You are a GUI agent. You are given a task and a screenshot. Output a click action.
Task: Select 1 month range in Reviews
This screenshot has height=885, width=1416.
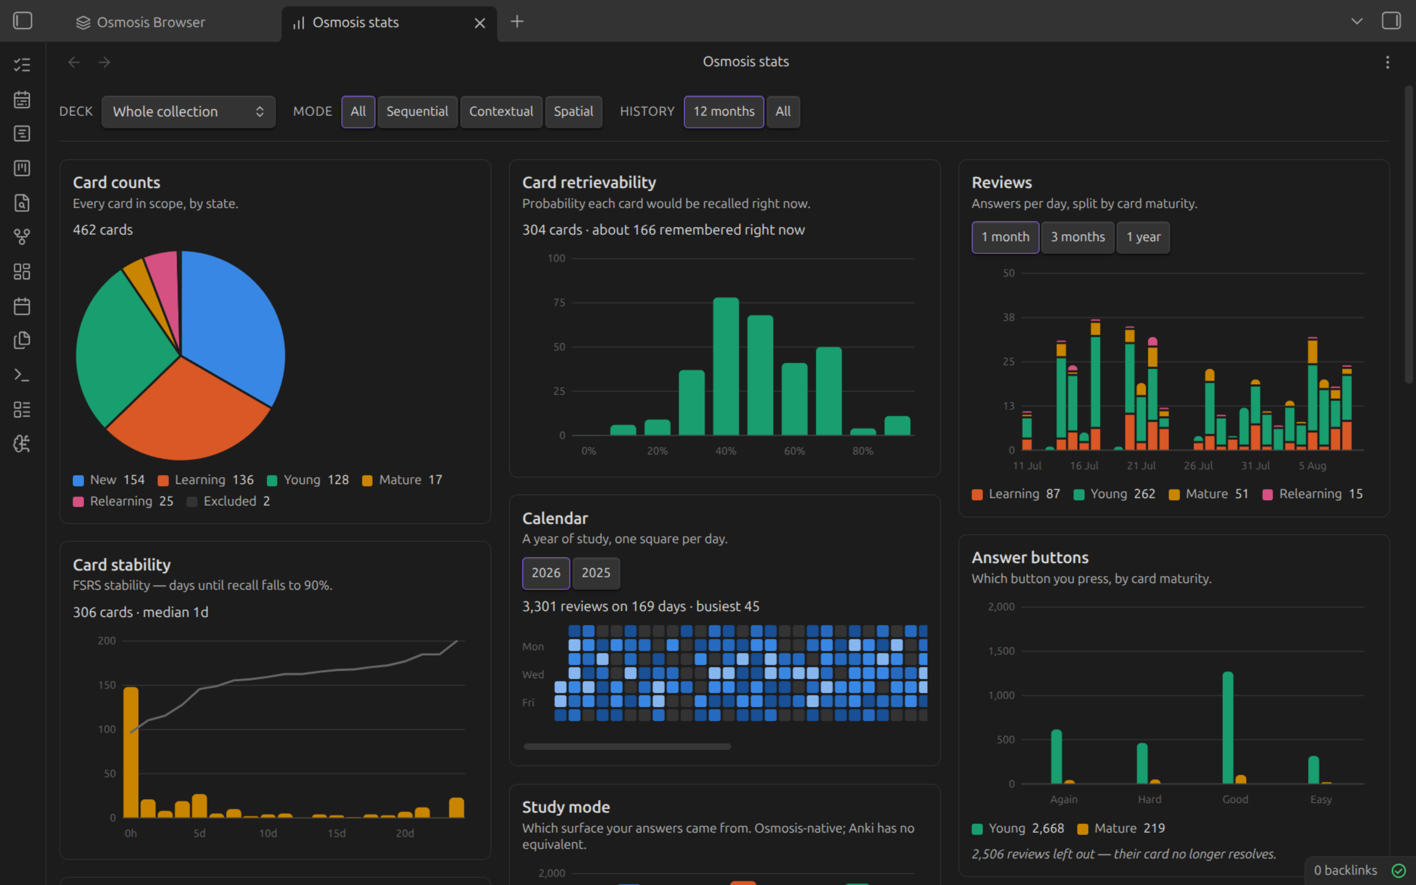pos(1005,238)
